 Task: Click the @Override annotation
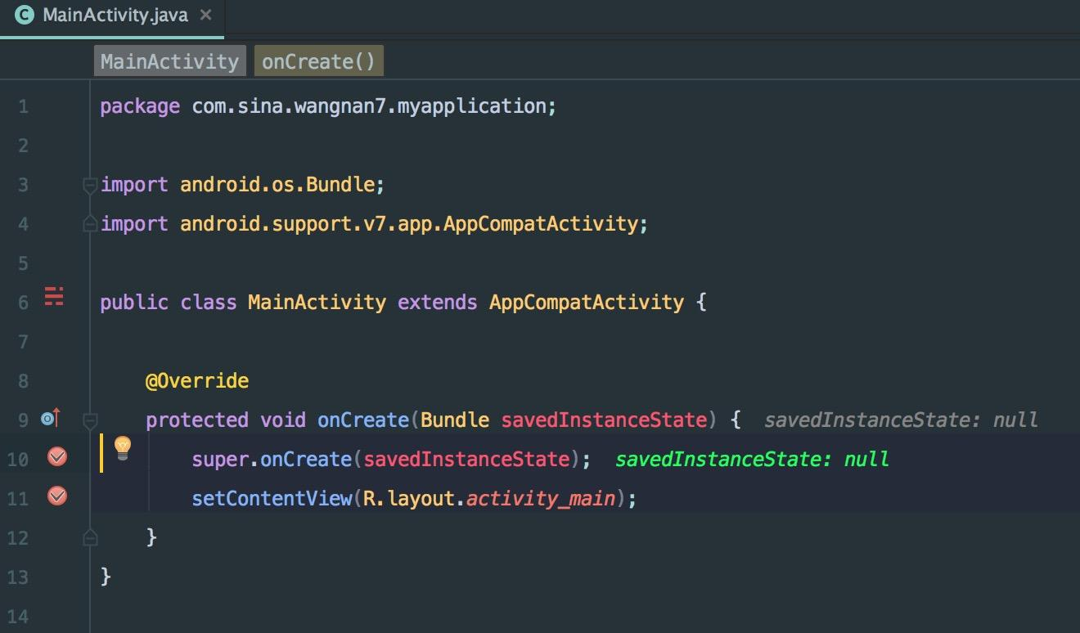tap(197, 381)
